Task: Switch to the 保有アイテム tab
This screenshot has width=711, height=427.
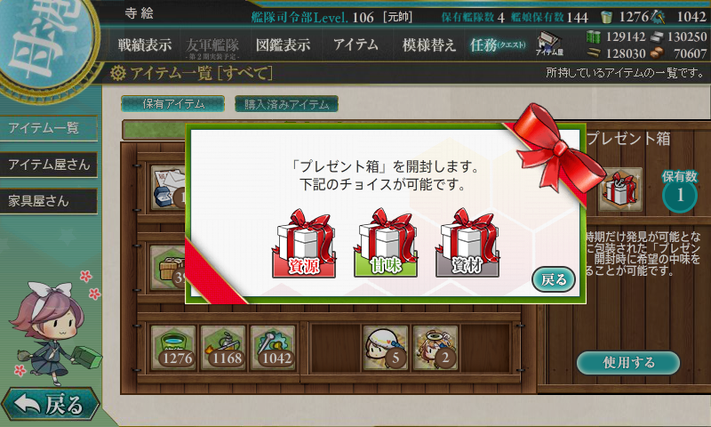Action: coord(172,104)
